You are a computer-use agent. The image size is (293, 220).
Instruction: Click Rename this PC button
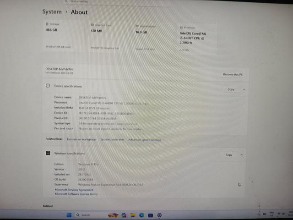click(233, 74)
